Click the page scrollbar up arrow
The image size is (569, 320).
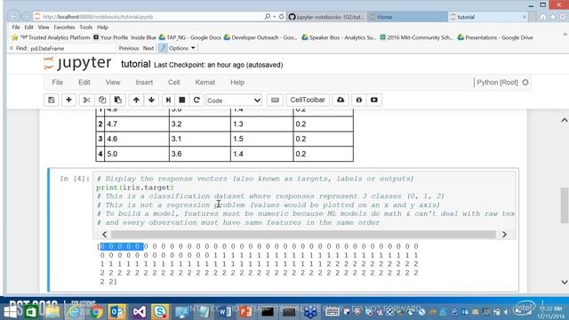point(565,120)
